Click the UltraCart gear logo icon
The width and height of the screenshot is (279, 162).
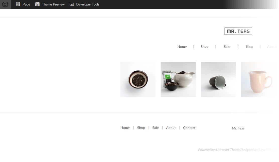click(x=5, y=4)
